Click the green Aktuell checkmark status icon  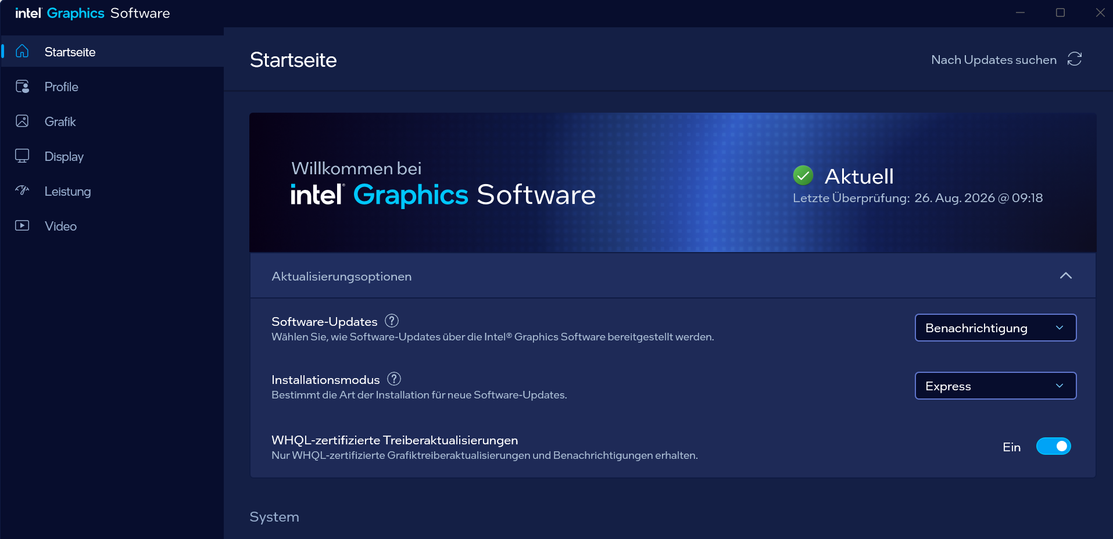803,175
